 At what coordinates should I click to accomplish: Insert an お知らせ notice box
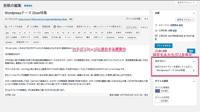coord(79,38)
